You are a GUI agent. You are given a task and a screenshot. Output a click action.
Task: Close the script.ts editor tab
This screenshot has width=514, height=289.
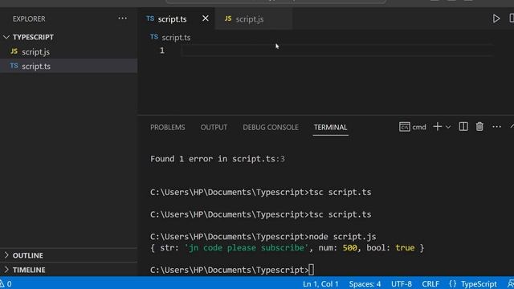[206, 18]
